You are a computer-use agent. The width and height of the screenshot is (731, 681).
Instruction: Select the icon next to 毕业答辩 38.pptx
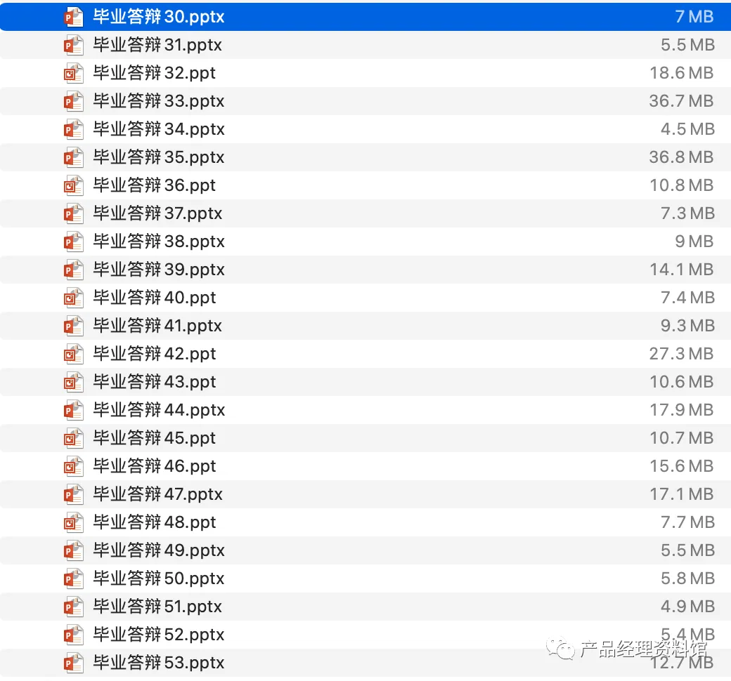tap(74, 242)
